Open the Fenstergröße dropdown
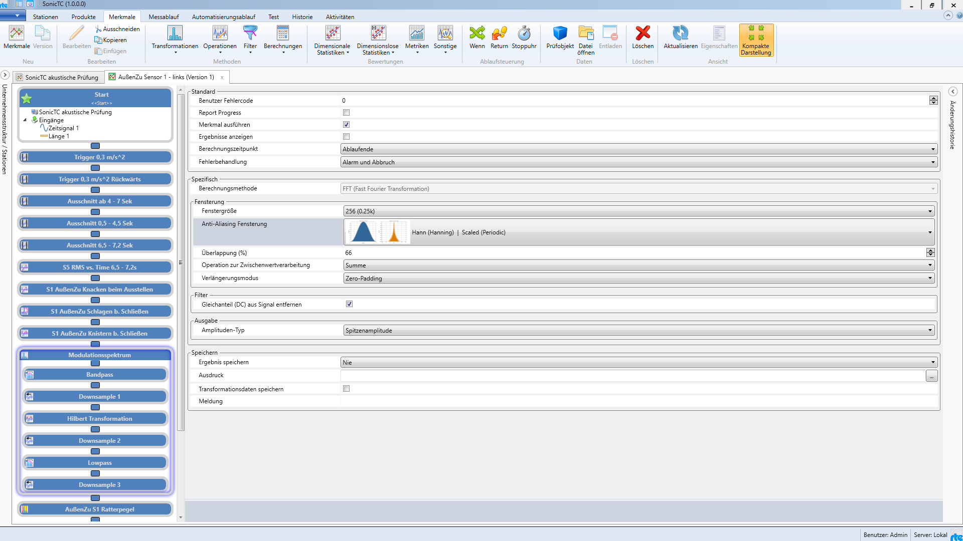Screen dimensions: 963x541 click(x=930, y=211)
